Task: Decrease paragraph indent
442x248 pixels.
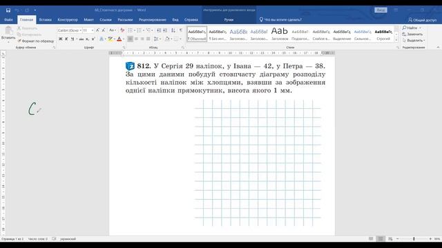Action: (159, 30)
